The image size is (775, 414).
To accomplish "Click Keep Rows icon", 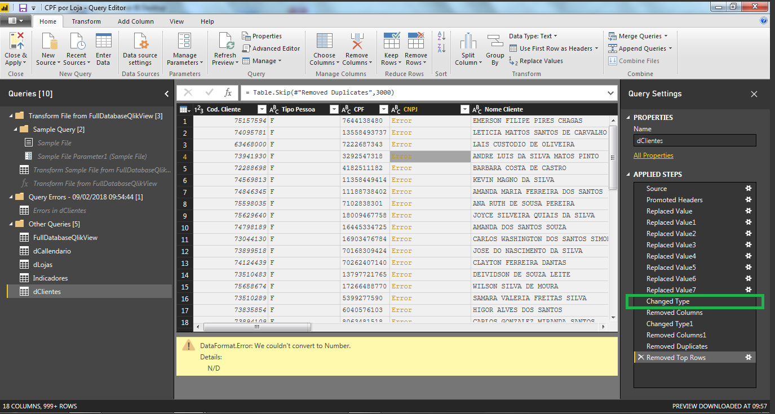I will tap(391, 42).
